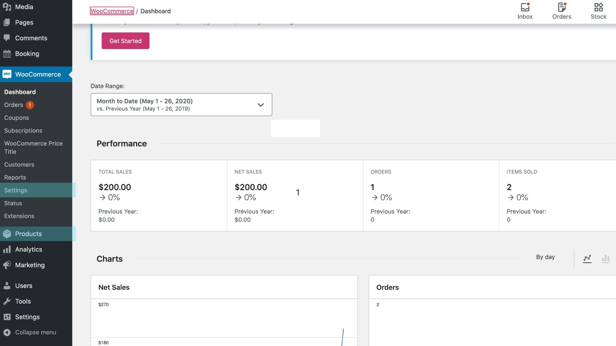Open the Analytics menu label
The image size is (616, 346).
tap(29, 250)
